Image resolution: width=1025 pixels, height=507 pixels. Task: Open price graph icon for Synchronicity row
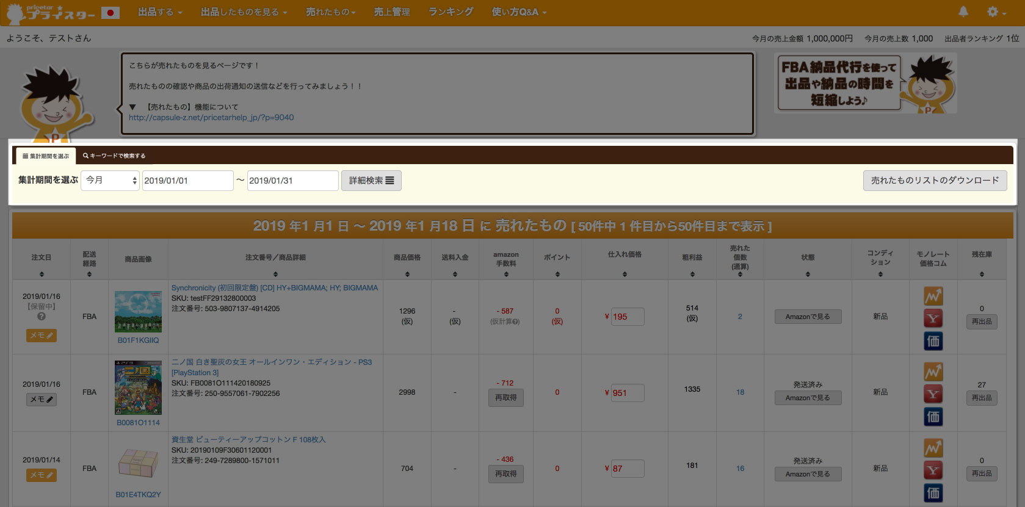tap(933, 296)
